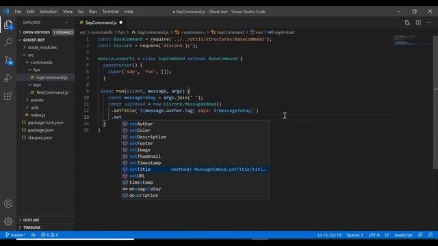The height and width of the screenshot is (246, 438).
Task: Open the Edit menu
Action: (30, 12)
